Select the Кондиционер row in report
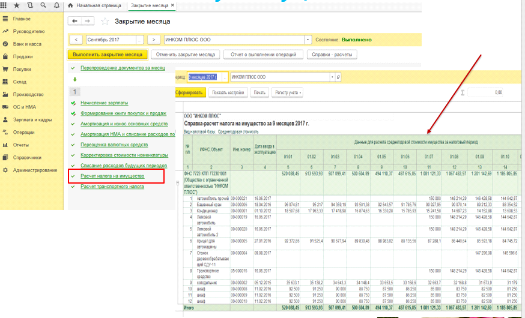 coord(352,211)
